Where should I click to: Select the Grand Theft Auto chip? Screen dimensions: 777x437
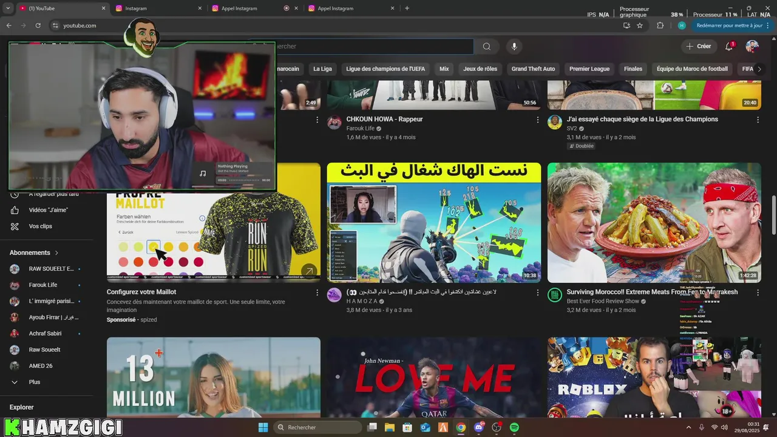tap(533, 69)
